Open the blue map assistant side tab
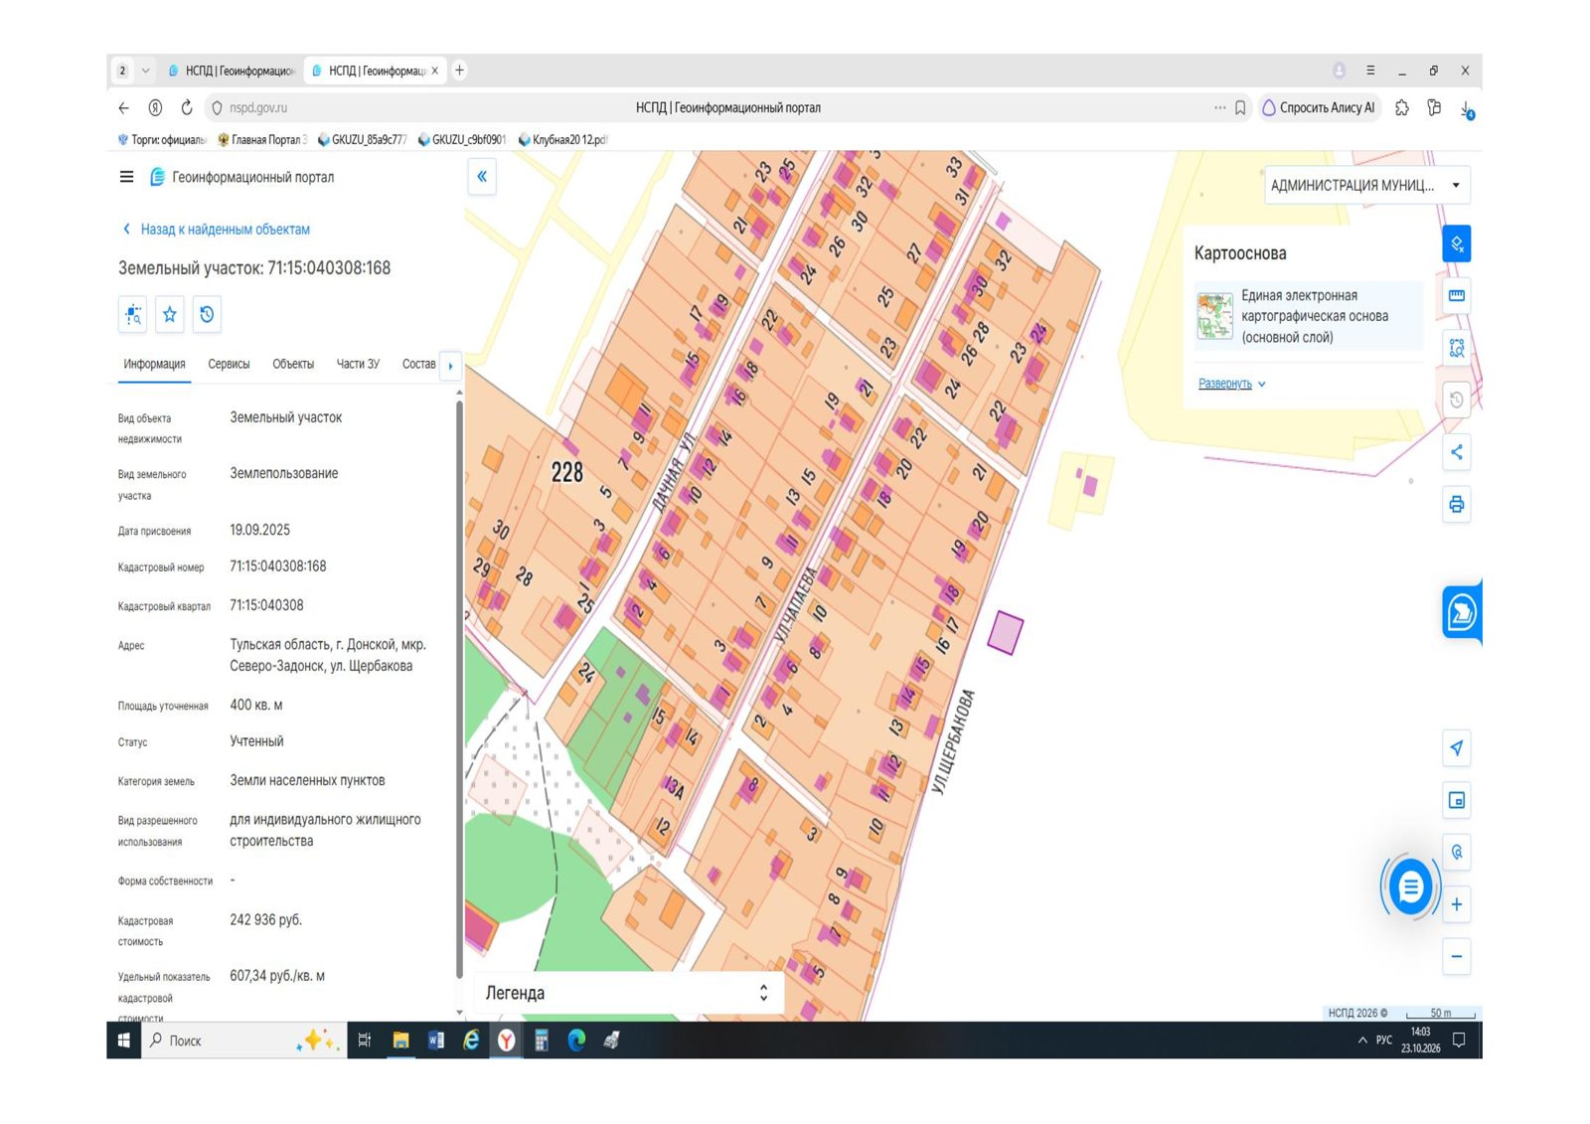Image resolution: width=1590 pixels, height=1124 pixels. point(1462,612)
